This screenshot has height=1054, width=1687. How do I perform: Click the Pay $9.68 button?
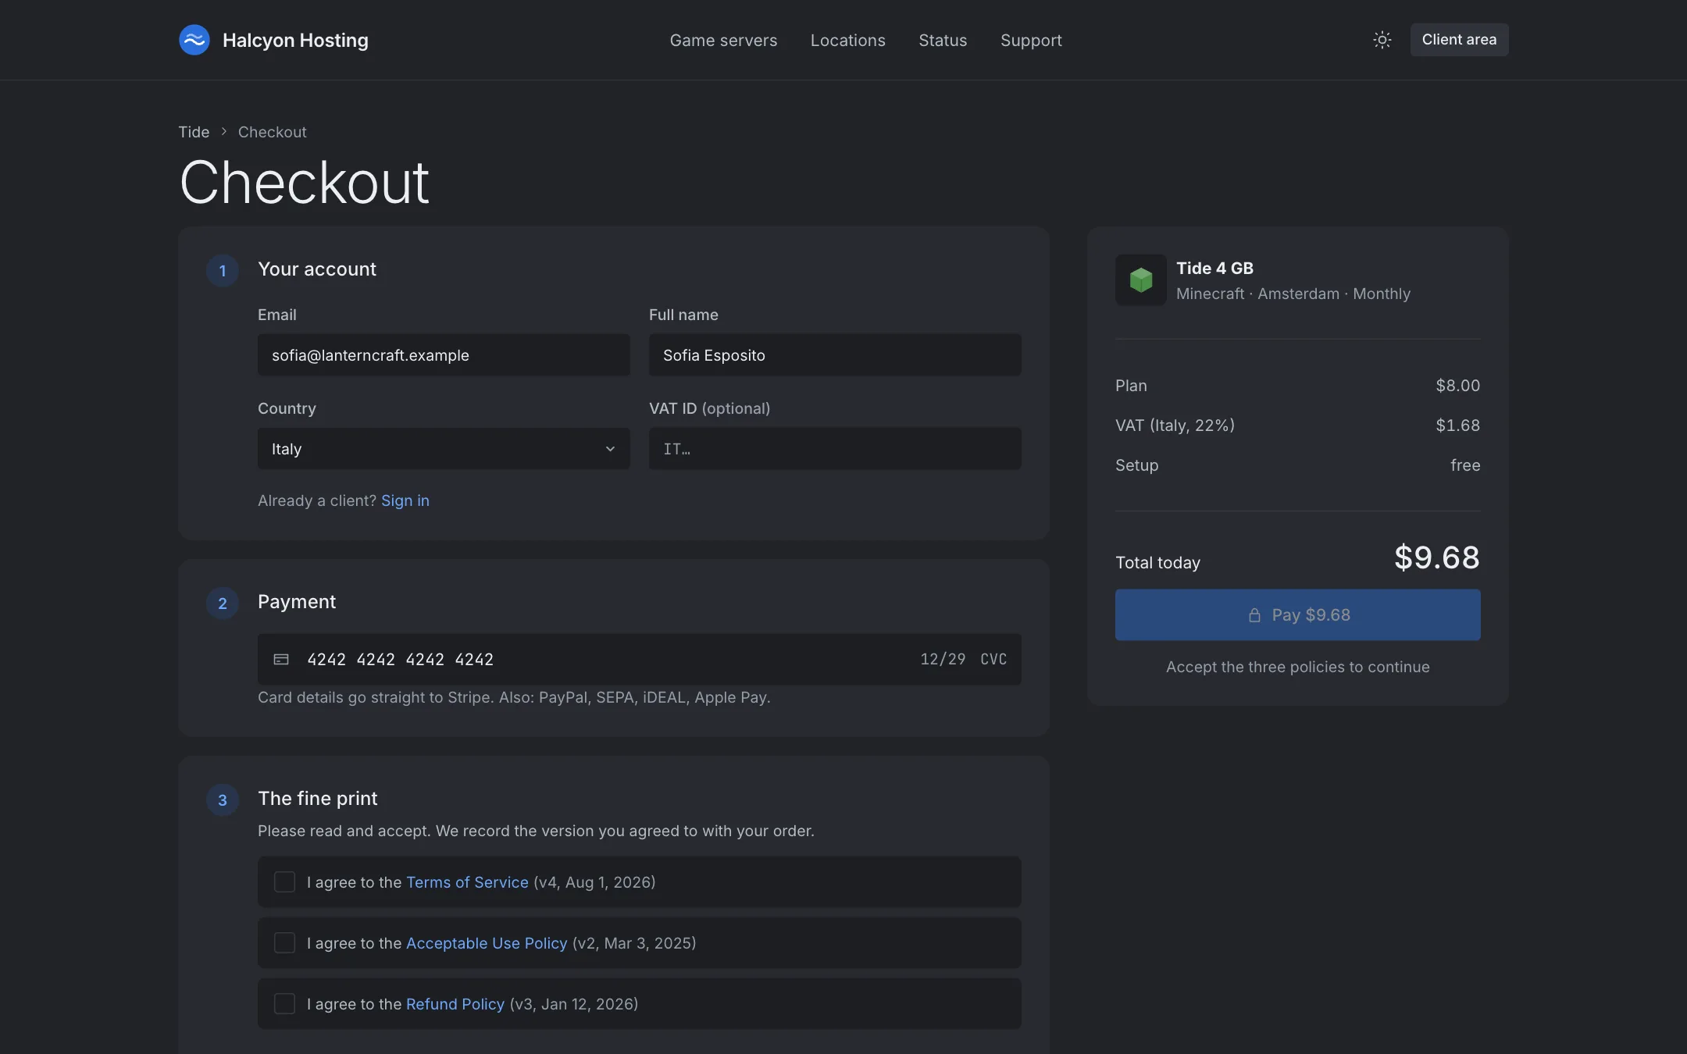point(1297,615)
